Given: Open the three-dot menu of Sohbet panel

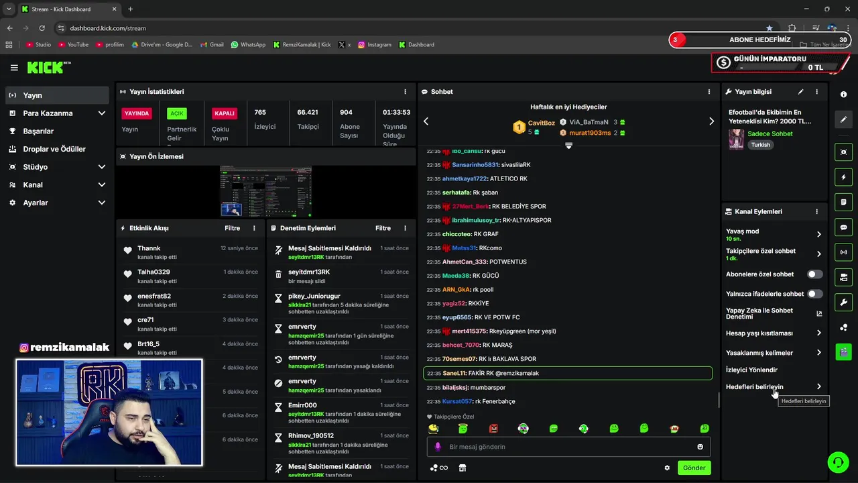Looking at the screenshot, I should [x=709, y=92].
